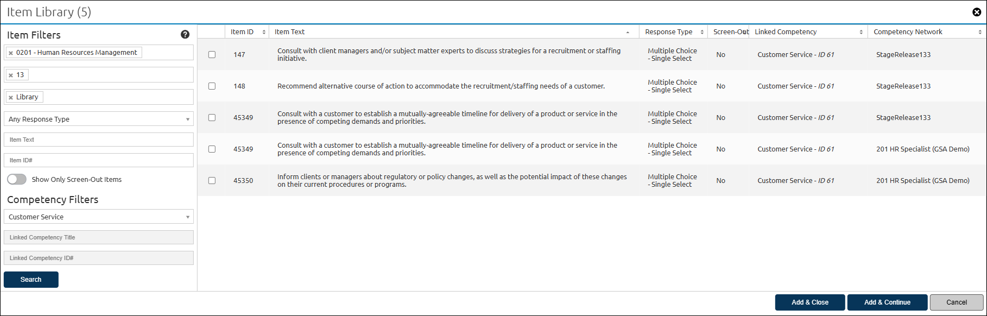Click the Item ID column header
Viewport: 987px width, 316px height.
tap(247, 32)
